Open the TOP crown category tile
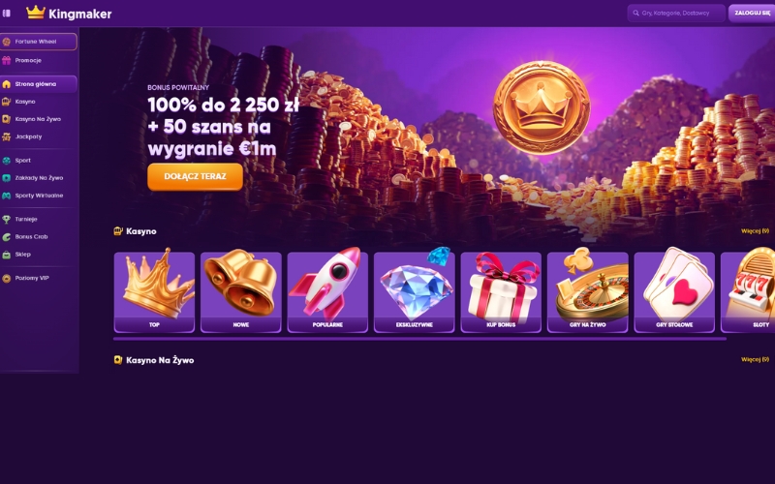Screen dimensions: 775x484 coord(154,291)
